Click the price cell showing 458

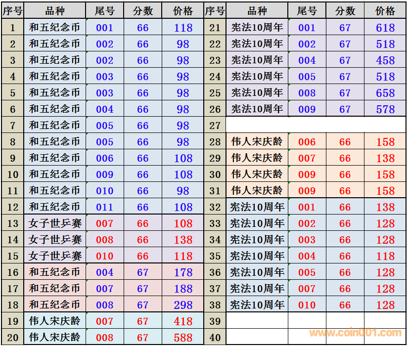(x=385, y=60)
